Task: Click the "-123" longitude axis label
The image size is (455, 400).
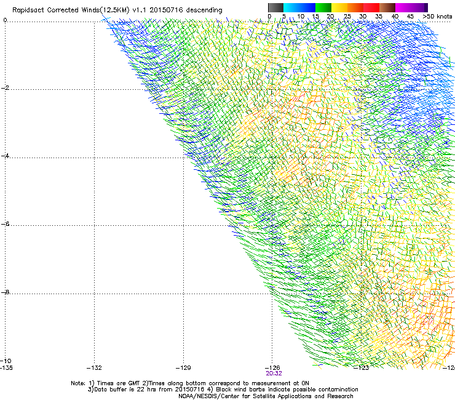Action: pos(362,368)
